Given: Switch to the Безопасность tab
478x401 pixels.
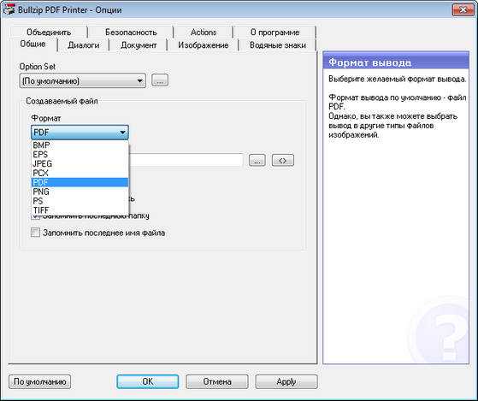Looking at the screenshot, I should point(131,32).
